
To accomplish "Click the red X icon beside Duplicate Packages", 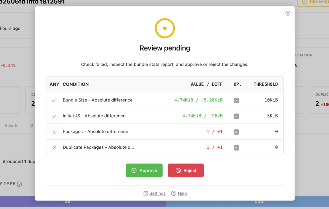I will [54, 147].
